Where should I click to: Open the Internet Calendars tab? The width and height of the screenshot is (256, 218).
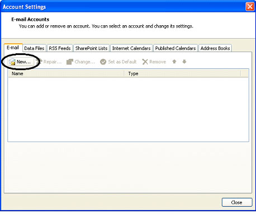(x=131, y=48)
